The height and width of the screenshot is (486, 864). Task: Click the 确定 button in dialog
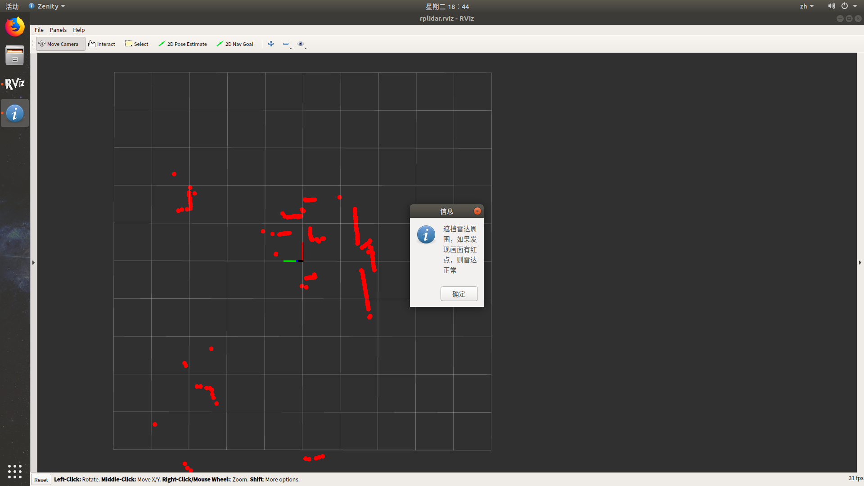(x=459, y=294)
